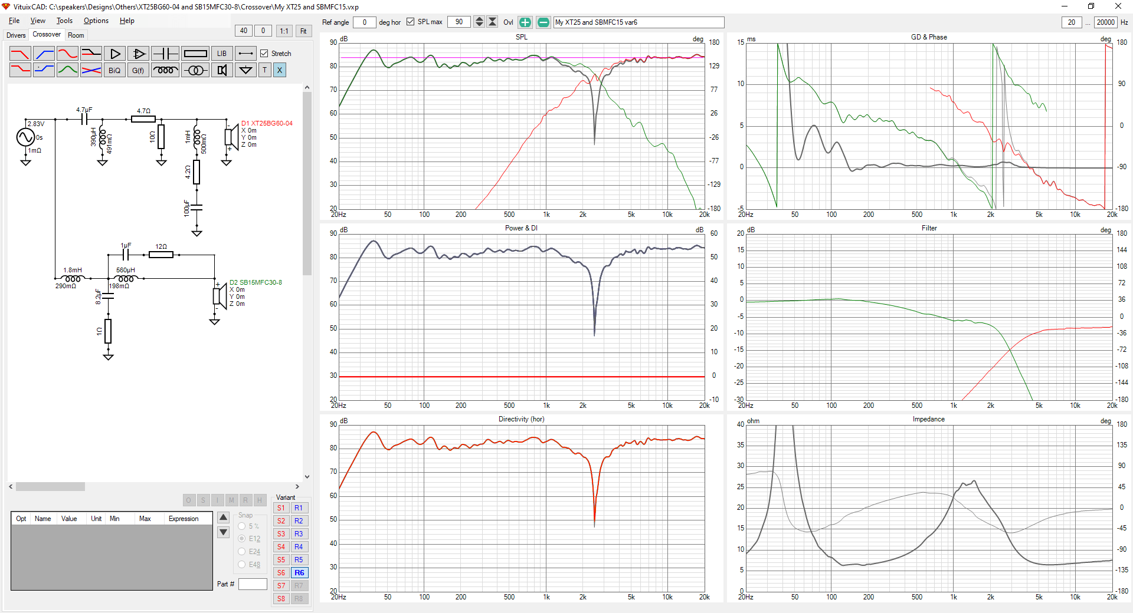Select the ground symbol tool
This screenshot has height=613, width=1133.
(x=245, y=70)
